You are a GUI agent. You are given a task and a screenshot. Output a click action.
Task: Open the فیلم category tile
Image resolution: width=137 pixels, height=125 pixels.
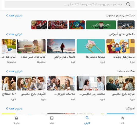click(x=39, y=25)
